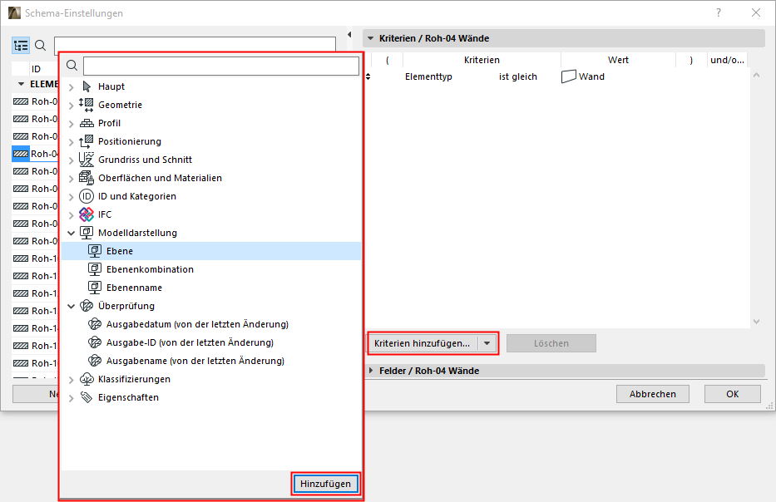
Task: Click the icon beside Ebenenkombination
Action: tap(95, 269)
